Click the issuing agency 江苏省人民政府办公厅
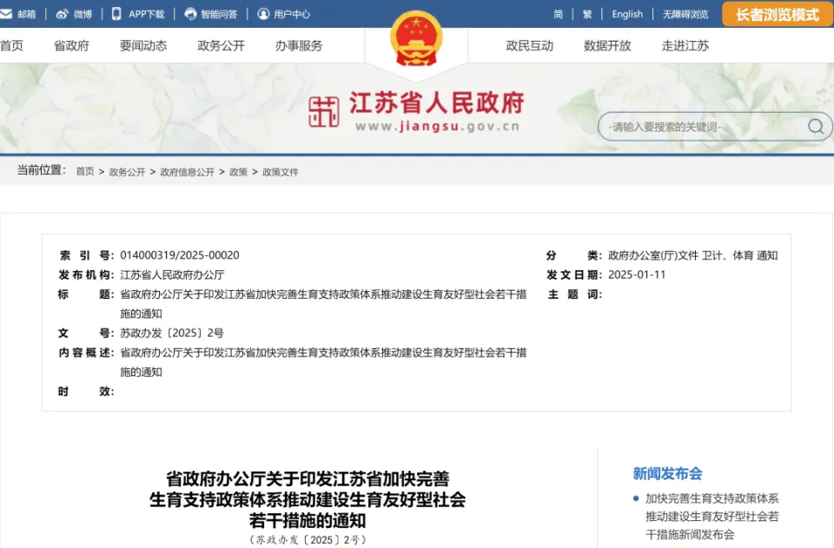834x548 pixels. (172, 274)
